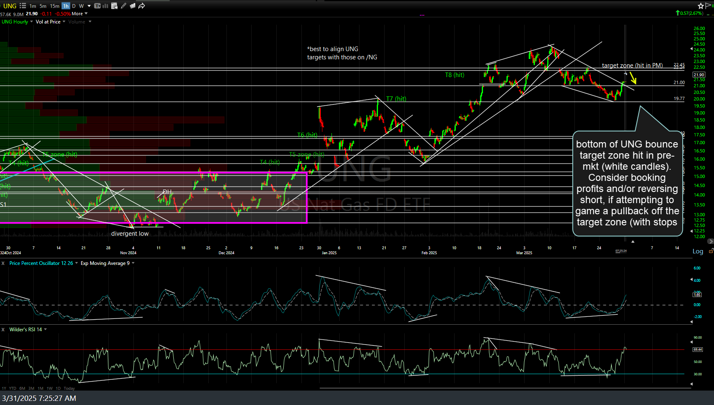The image size is (714, 405).
Task: Click the UNG ticker symbol field
Action: [x=9, y=6]
